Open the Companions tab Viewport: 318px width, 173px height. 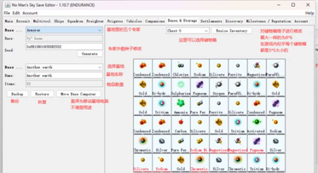[155, 21]
